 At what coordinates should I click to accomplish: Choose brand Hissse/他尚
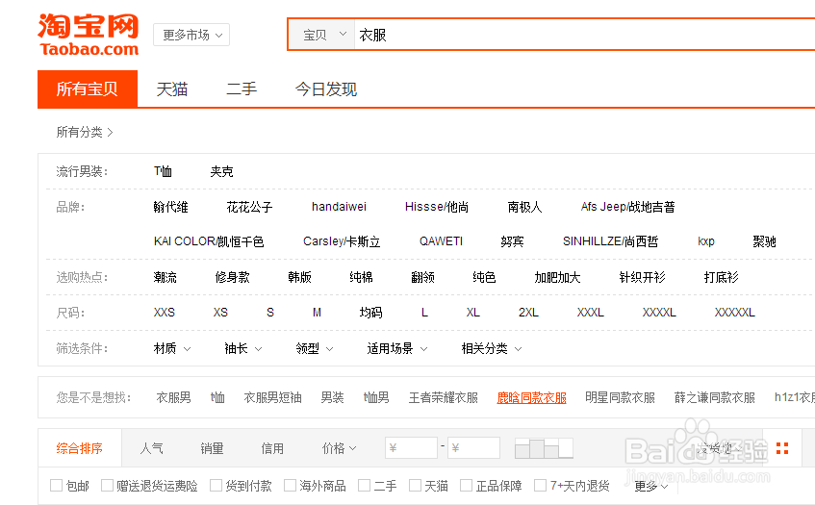click(x=437, y=207)
